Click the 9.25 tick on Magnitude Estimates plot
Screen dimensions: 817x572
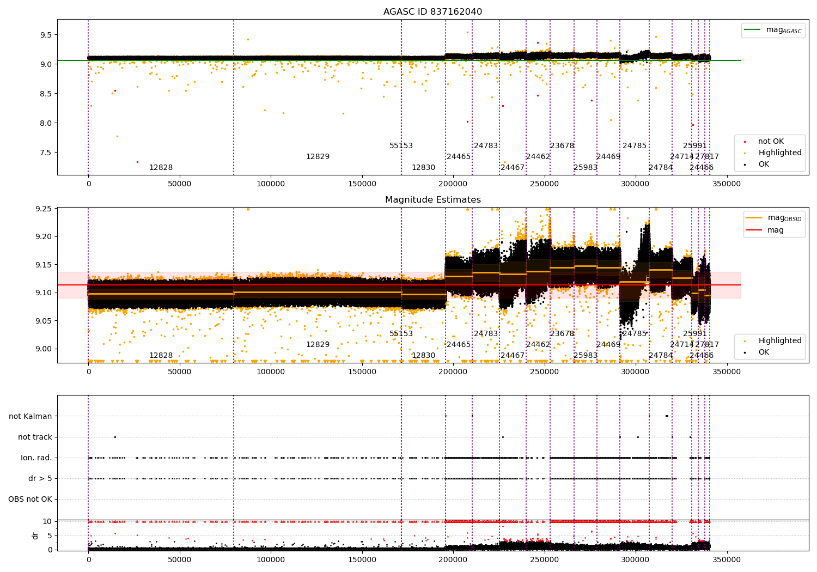click(44, 209)
